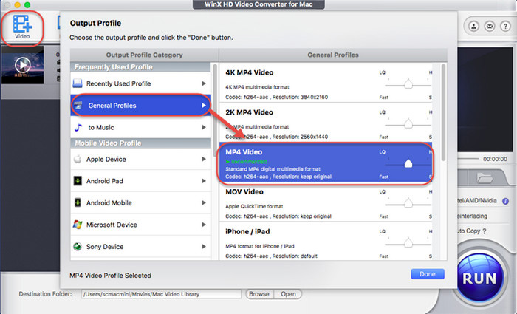
Task: Expand Android Mobile arrow
Action: pos(204,202)
